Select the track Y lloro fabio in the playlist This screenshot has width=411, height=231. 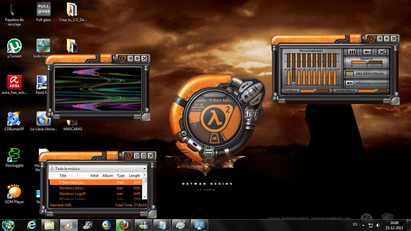tap(72, 182)
